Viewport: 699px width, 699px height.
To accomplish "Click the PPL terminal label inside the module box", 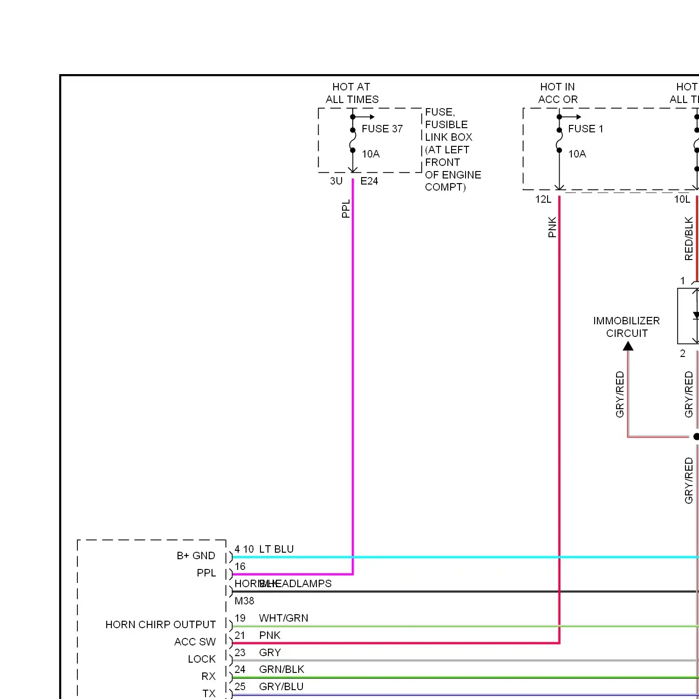I will click(x=206, y=573).
